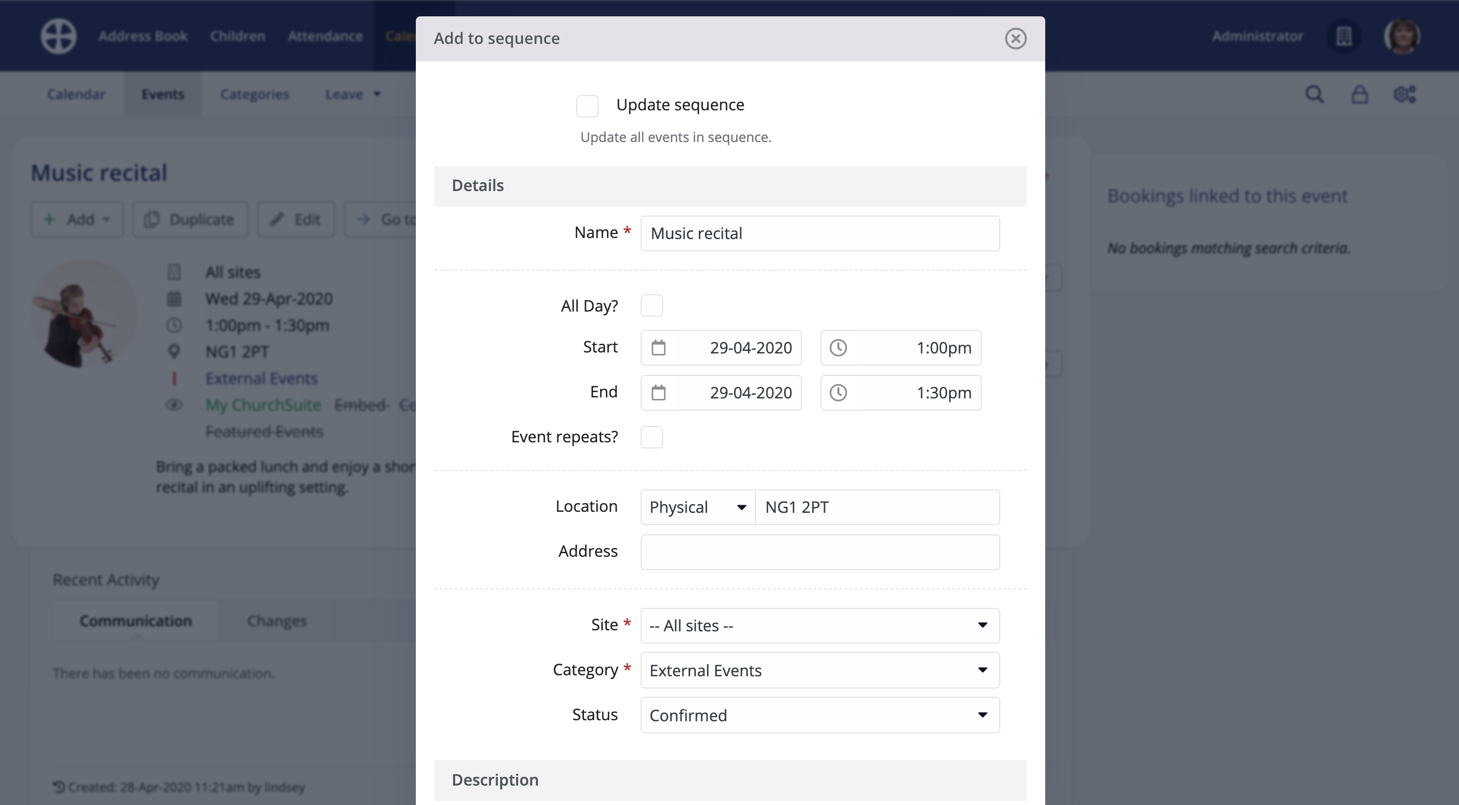Screen dimensions: 1459x805
Task: Click the eye icon next to My ChurchSuite
Action: [174, 405]
